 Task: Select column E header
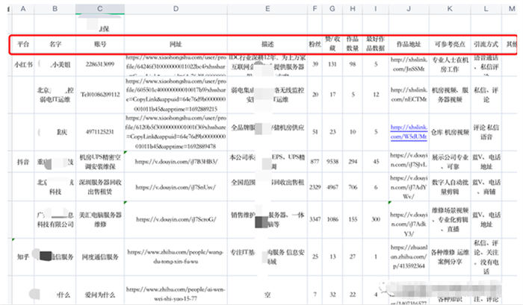pyautogui.click(x=267, y=9)
